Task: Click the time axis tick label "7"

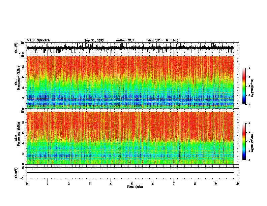Action: (x=174, y=184)
